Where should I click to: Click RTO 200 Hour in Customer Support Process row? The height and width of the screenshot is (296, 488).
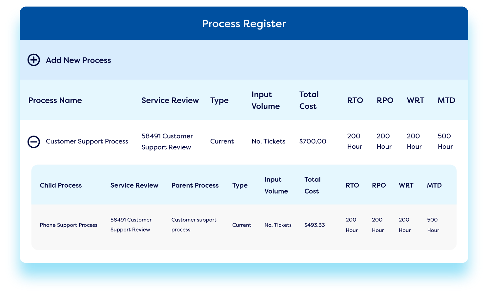pos(355,141)
